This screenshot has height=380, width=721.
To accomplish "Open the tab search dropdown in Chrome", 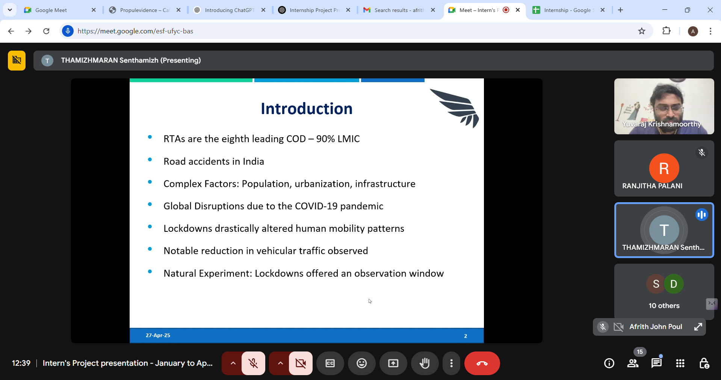I will (x=10, y=10).
